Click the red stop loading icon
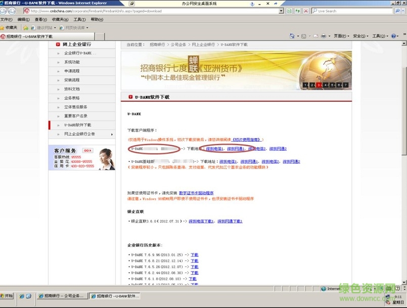 [306, 11]
